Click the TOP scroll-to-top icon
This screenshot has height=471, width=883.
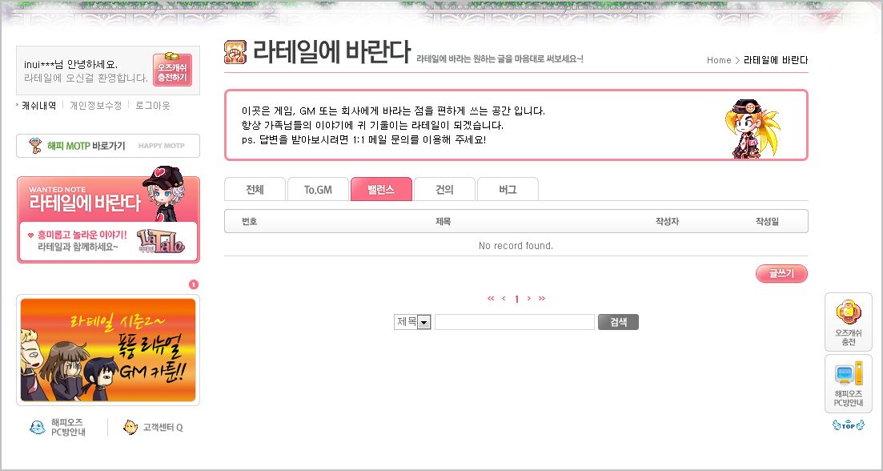click(x=848, y=425)
